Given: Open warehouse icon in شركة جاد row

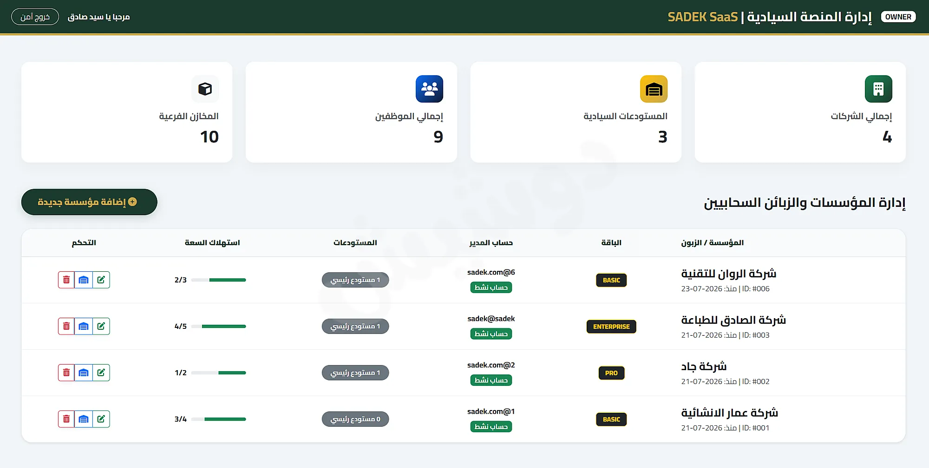Looking at the screenshot, I should click(x=84, y=372).
